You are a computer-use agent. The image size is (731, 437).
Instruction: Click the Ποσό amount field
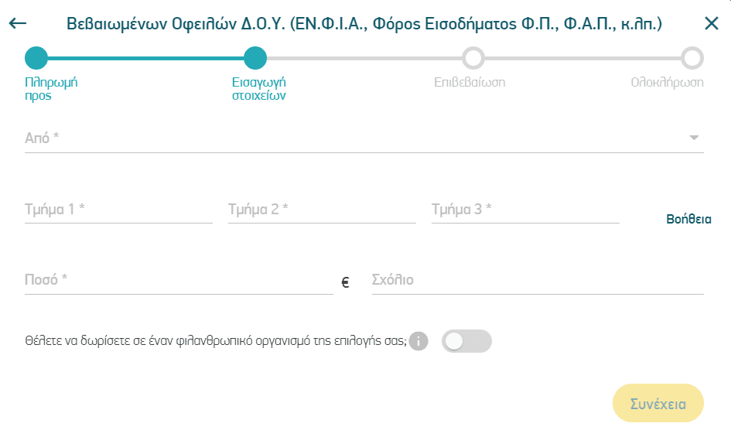[179, 280]
